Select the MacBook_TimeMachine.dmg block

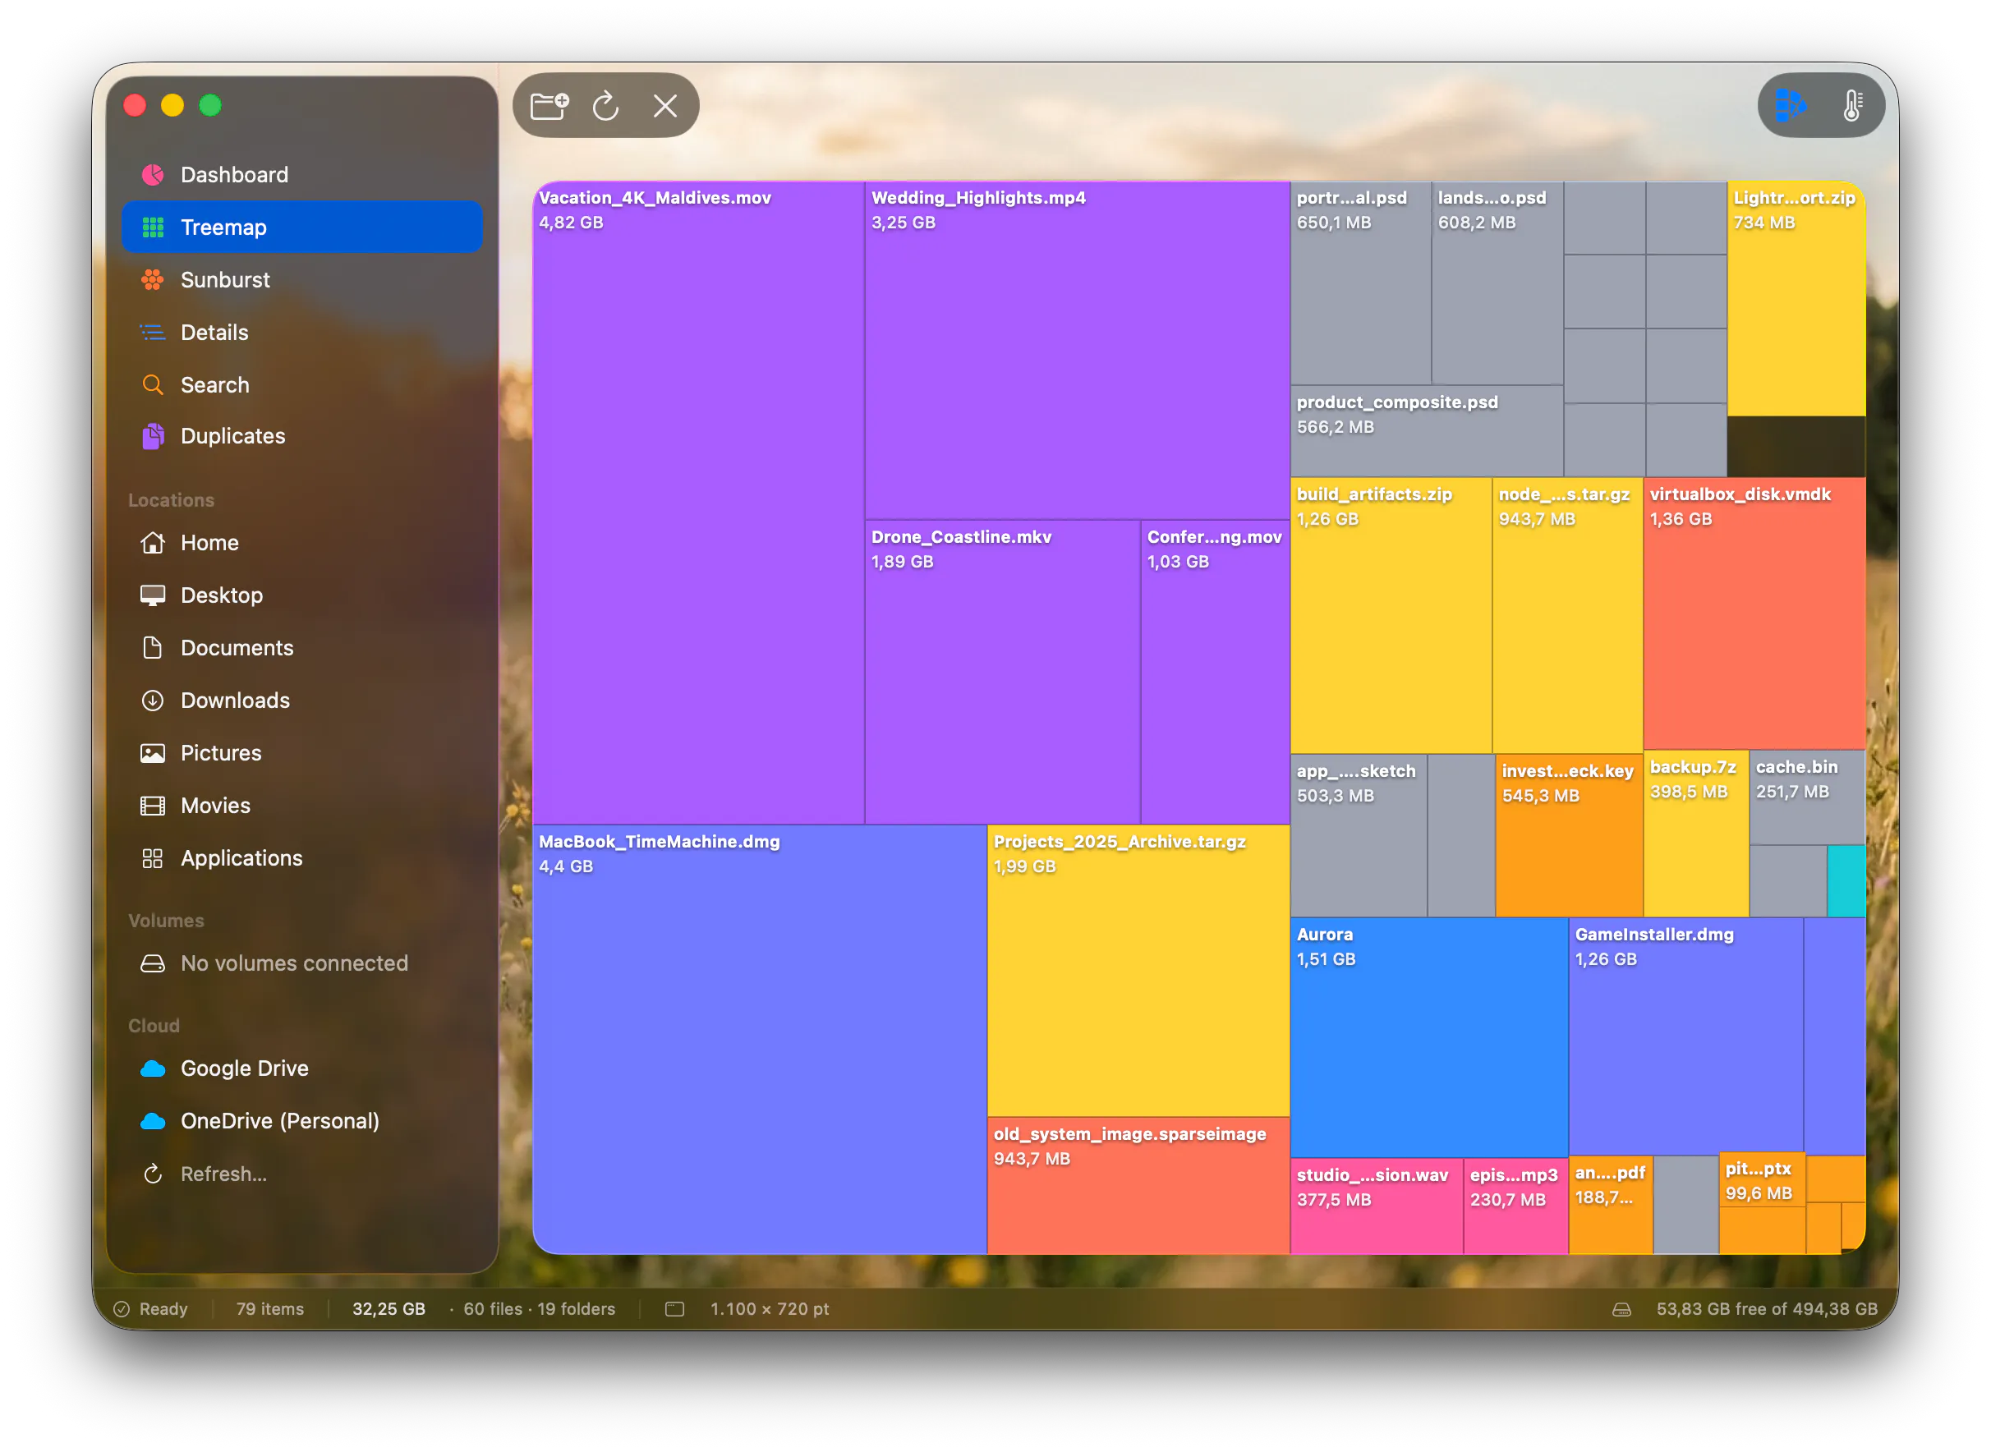point(761,1041)
